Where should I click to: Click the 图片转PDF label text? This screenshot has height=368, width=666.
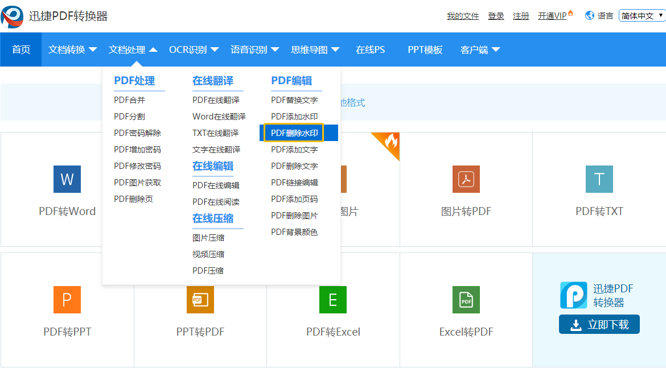[466, 212]
